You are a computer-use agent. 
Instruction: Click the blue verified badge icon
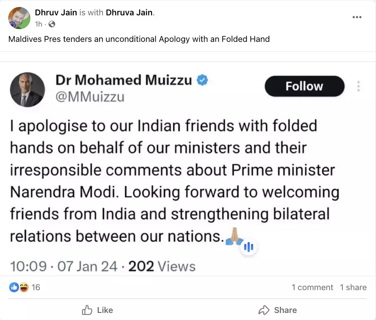tap(203, 80)
